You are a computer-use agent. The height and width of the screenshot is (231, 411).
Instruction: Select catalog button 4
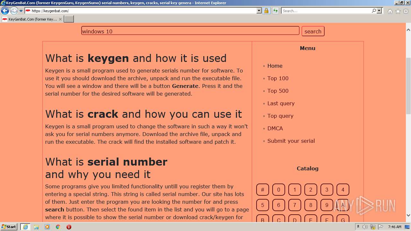click(x=343, y=190)
